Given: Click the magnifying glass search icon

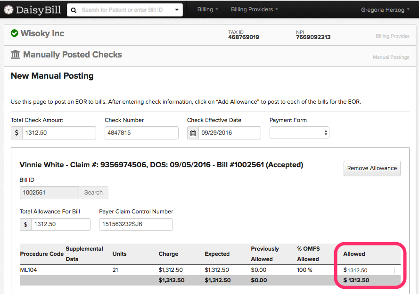Looking at the screenshot, I should pos(74,10).
